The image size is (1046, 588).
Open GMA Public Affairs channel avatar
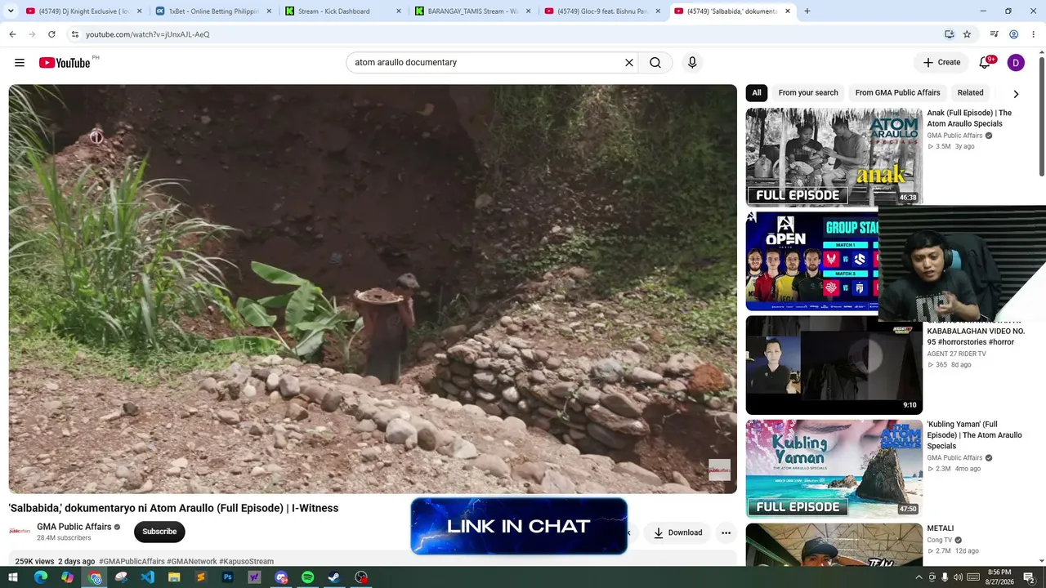click(x=20, y=532)
